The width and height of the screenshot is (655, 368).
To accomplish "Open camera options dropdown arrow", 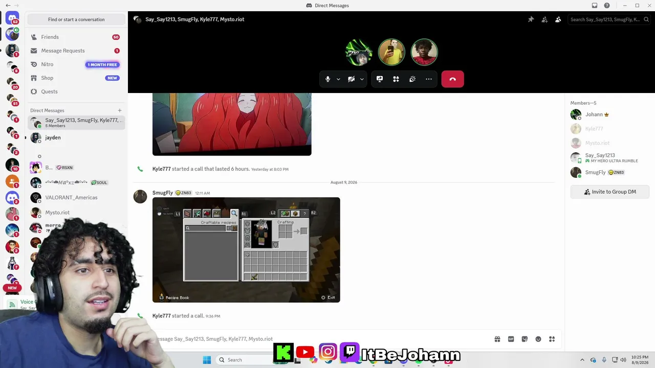I will [x=362, y=79].
